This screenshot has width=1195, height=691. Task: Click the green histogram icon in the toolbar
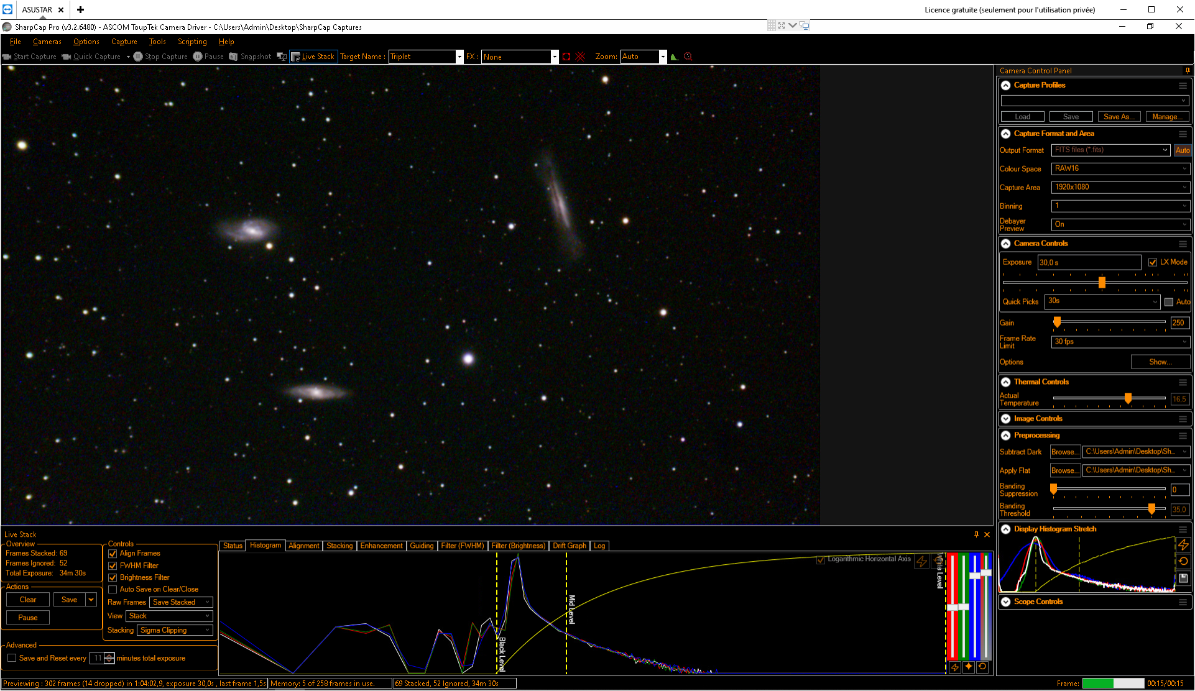coord(674,57)
